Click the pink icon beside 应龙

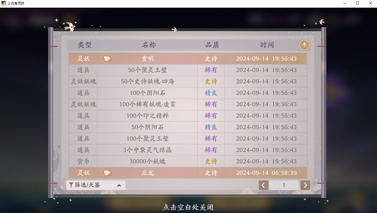click(x=107, y=173)
